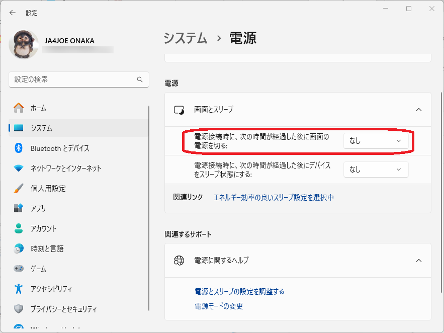444x333 pixels.
Task: Collapse the 画面とスリープ section chevron
Action: 418,110
